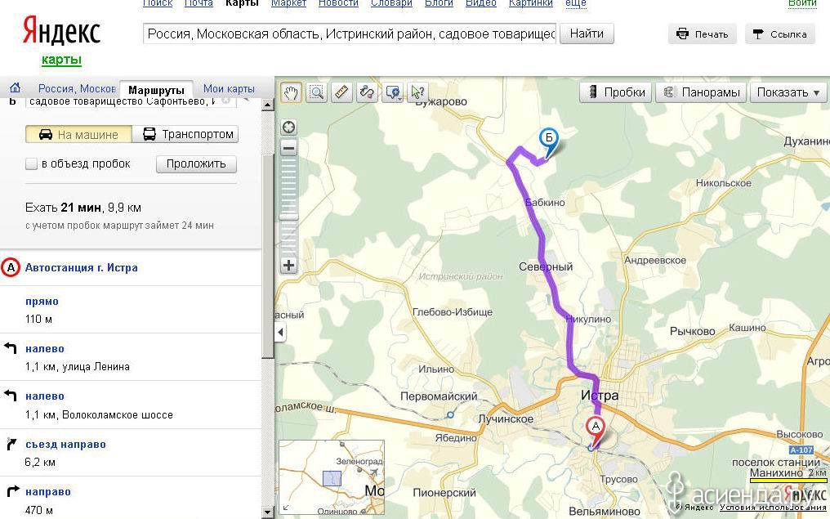Viewport: 830px width, 519px height.
Task: Open the Мои карты tab
Action: tap(229, 89)
